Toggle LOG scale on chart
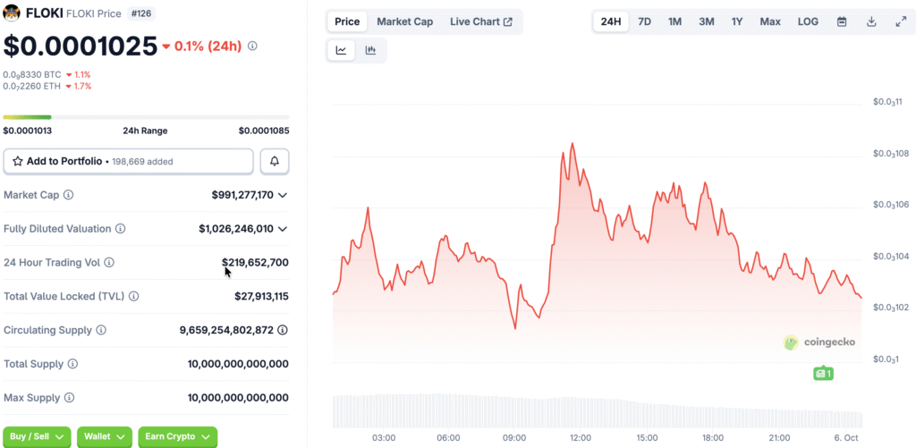 point(808,21)
